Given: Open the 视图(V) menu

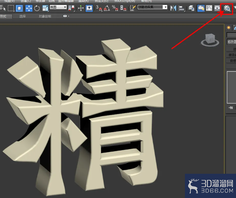Looking at the screenshot, I should click(9, 1).
